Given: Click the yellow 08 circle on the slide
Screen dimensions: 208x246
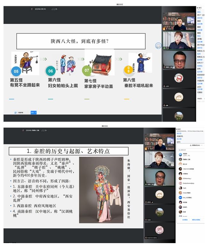Looking at the screenshot, I should tap(128, 70).
